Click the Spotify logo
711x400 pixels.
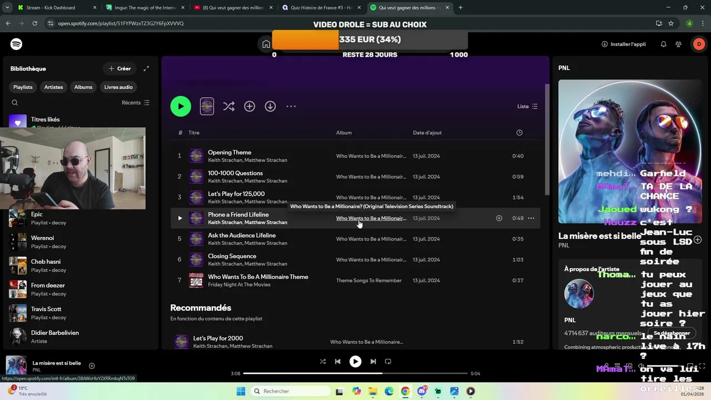(x=17, y=44)
